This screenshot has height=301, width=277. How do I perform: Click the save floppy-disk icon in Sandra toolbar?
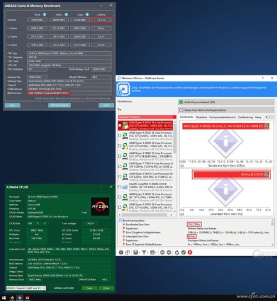[135, 252]
